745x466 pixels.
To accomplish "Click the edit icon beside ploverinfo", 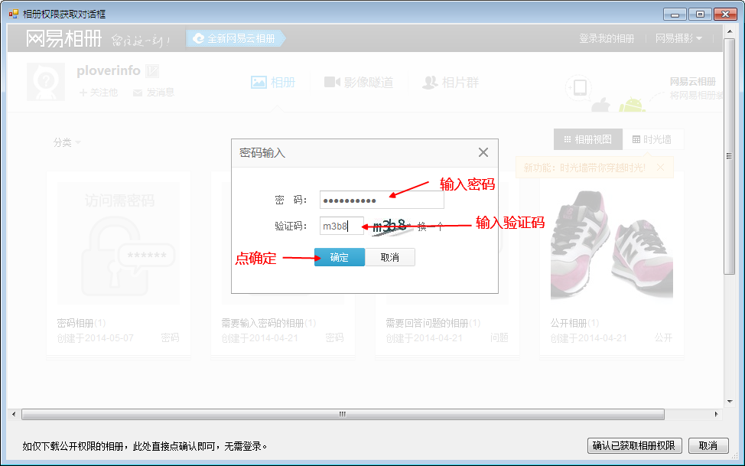I will click(152, 71).
